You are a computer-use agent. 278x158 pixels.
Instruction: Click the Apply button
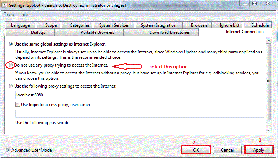point(258,150)
